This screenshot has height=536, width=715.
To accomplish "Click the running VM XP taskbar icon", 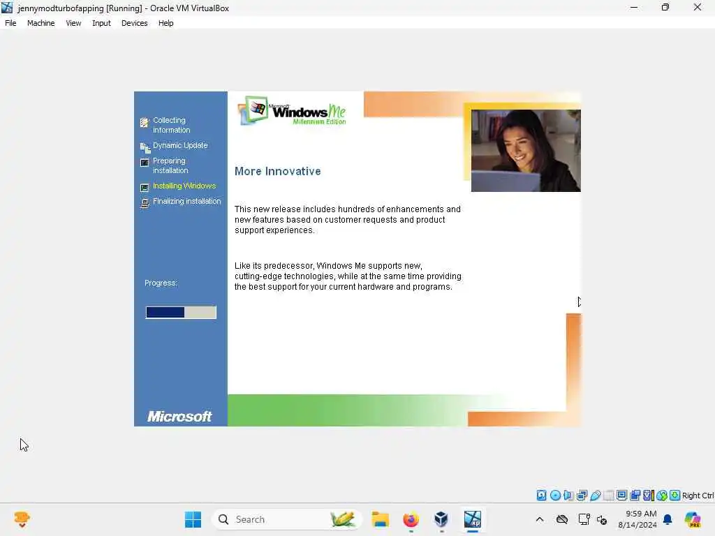I will point(473,519).
